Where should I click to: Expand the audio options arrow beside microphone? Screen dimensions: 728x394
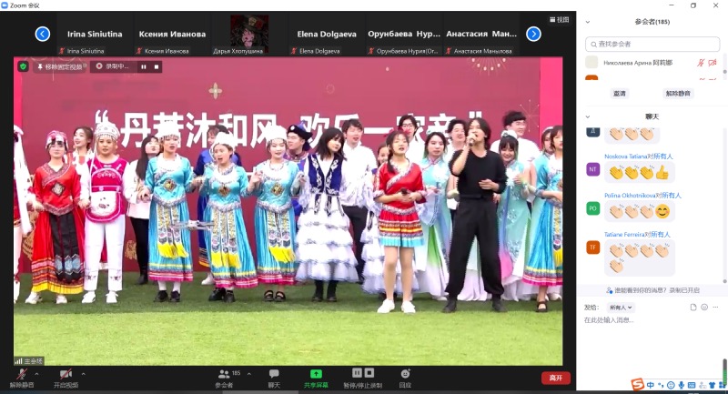tap(36, 373)
